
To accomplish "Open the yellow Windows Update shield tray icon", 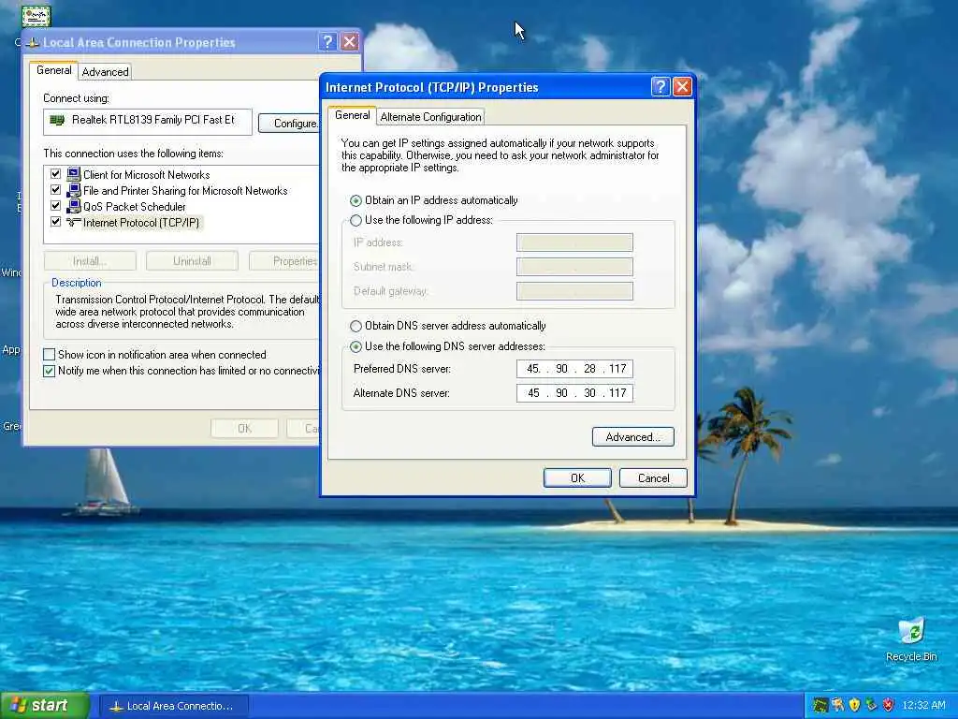I will [854, 705].
